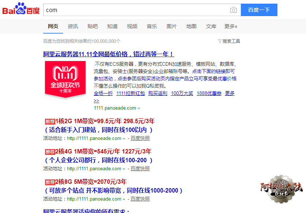306x213 pixels.
Task: Select the 网页 tab
Action: click(53, 26)
